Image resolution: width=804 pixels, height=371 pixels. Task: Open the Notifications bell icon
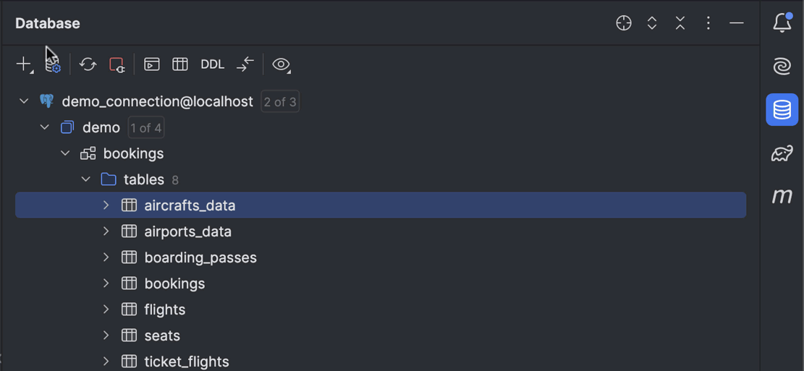[782, 23]
